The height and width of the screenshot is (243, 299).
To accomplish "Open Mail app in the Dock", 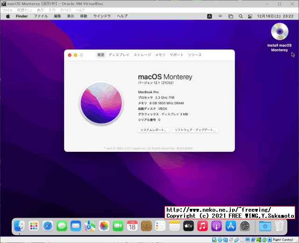I will pos(76,226).
